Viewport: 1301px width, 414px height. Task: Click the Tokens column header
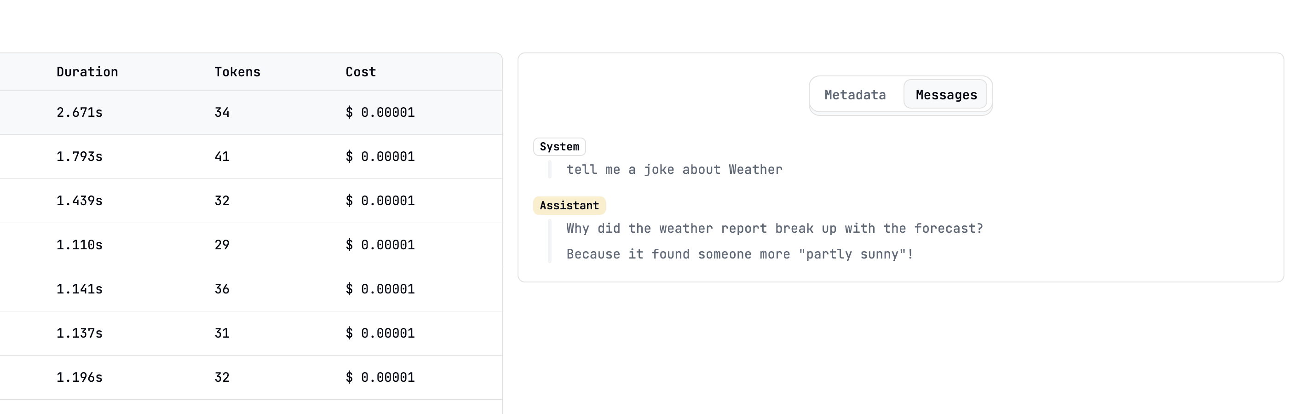[x=237, y=72]
